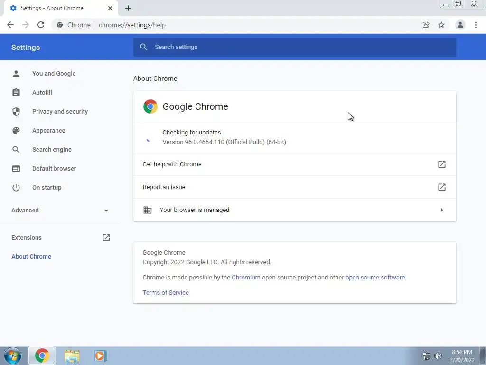Click the Checking for updates text
The width and height of the screenshot is (486, 365).
pos(192,132)
